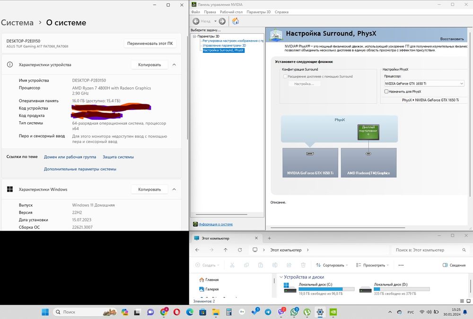Enable the PhysX dedicate checkbox
473x319 pixels.
[x=386, y=92]
